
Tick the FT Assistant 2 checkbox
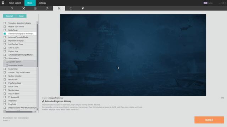[x=5, y=97]
